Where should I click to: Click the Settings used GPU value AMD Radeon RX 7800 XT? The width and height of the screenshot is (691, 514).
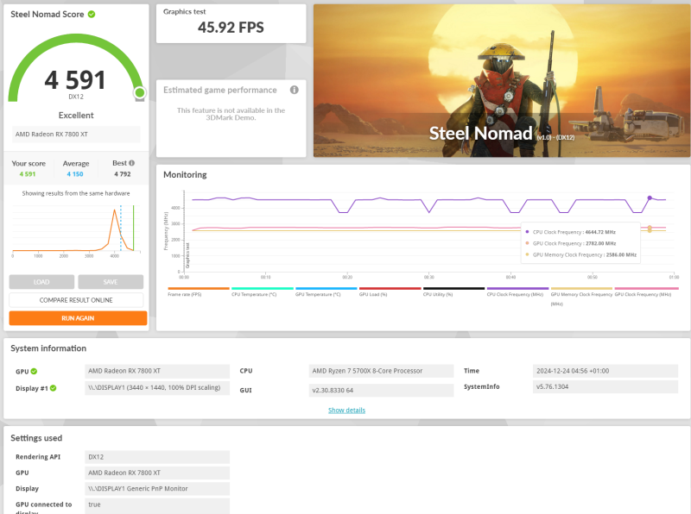click(157, 473)
